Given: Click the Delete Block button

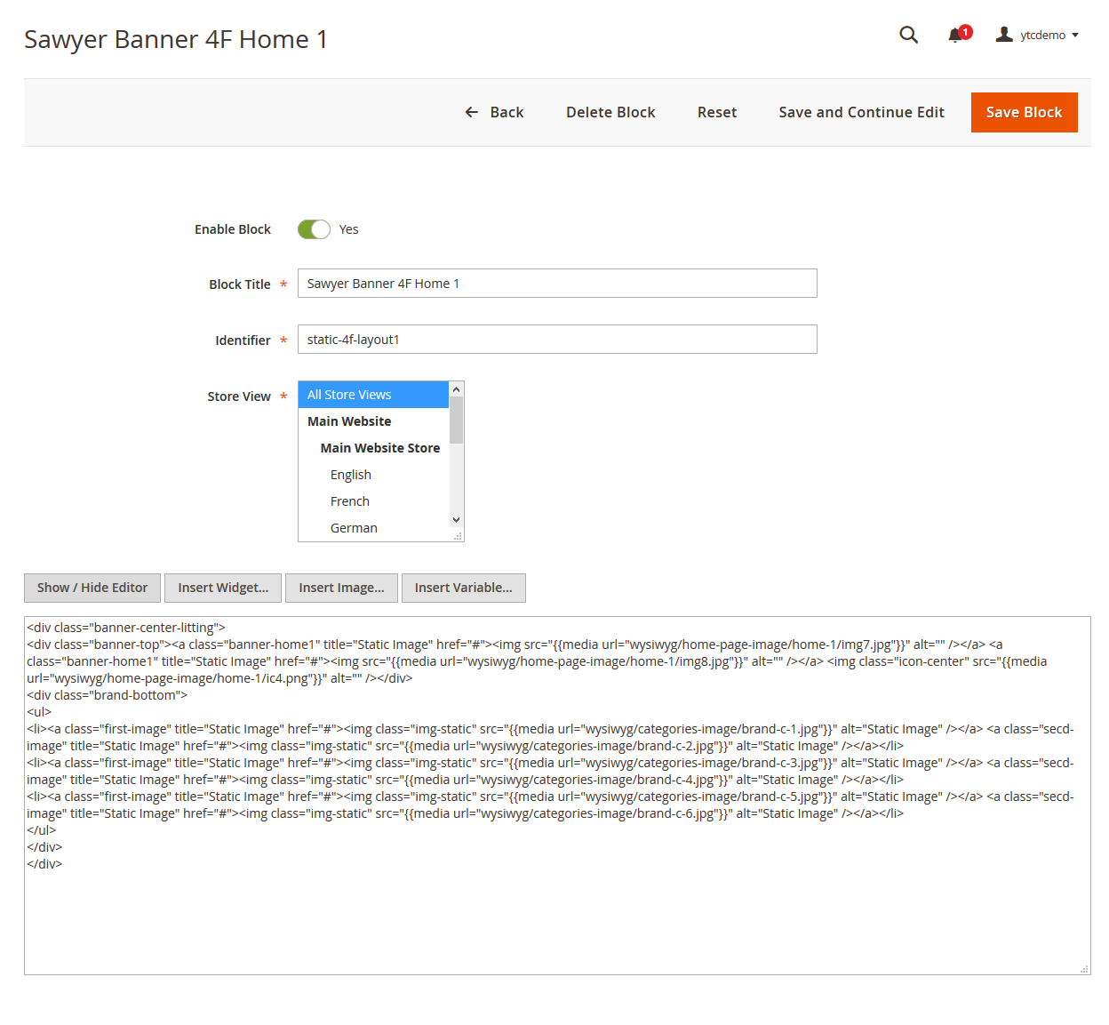Looking at the screenshot, I should [610, 112].
